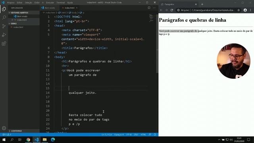Close the Parágrafos browser tab

[196, 4]
